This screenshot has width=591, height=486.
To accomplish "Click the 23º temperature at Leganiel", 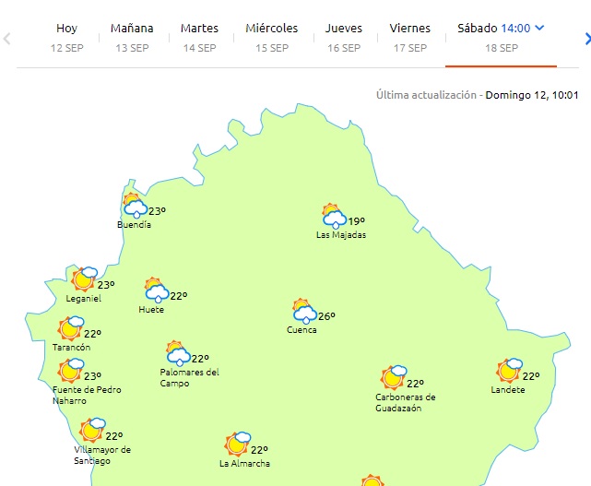I will point(106,285).
